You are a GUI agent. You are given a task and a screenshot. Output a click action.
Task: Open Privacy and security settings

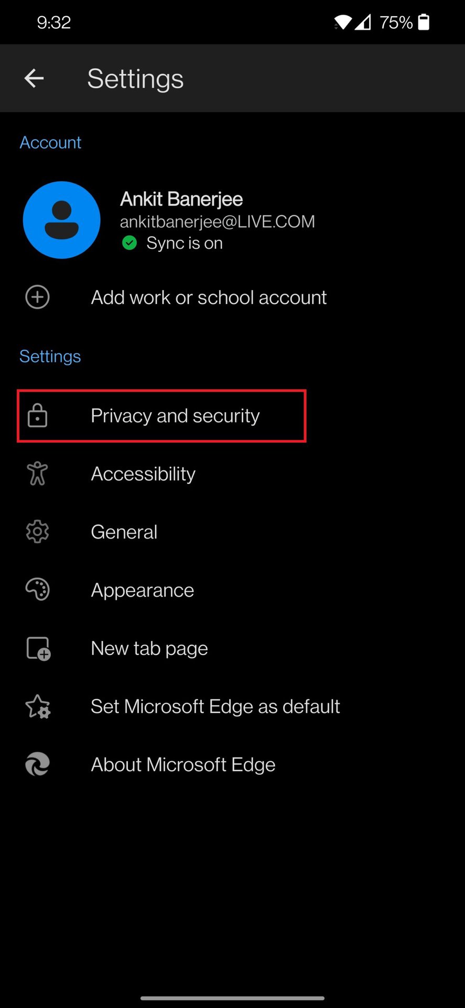coord(175,416)
